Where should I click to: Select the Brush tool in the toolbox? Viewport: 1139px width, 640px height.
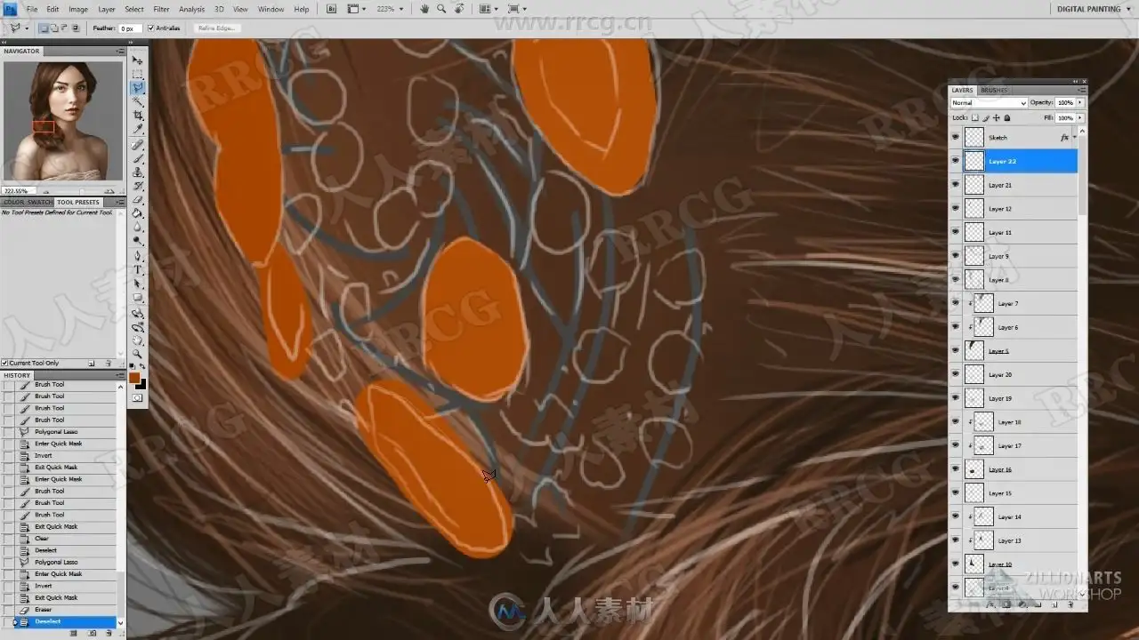pos(138,159)
